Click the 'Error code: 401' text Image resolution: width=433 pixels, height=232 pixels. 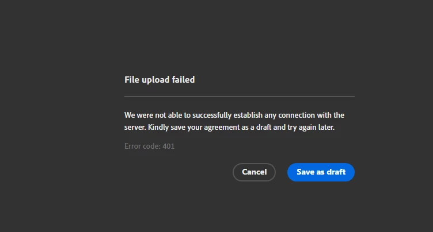pos(149,146)
